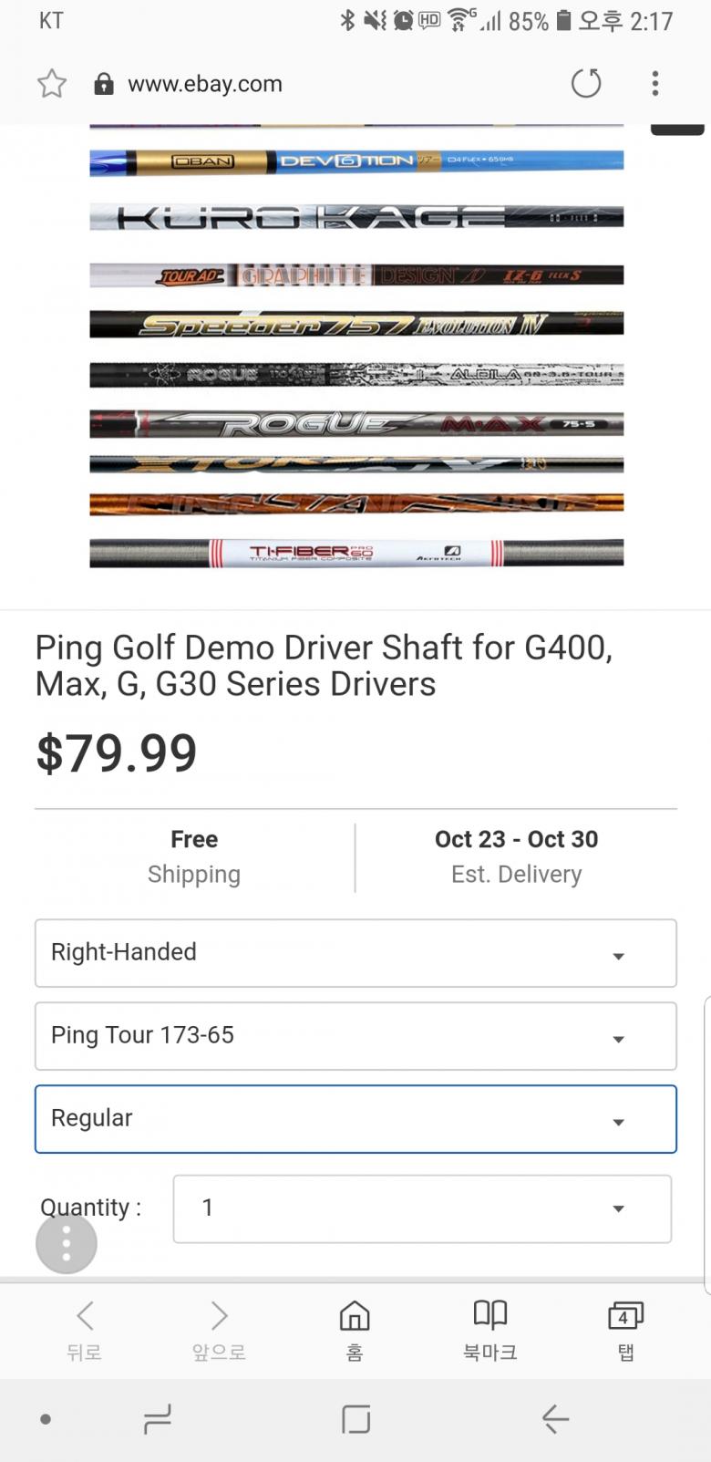Tap the Ping Golf Demo Driver Shaft title

tap(324, 666)
